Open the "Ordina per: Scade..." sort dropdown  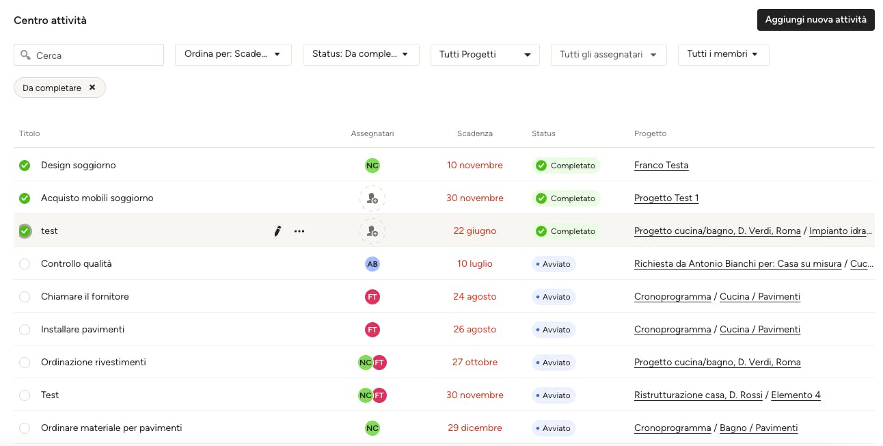point(233,54)
